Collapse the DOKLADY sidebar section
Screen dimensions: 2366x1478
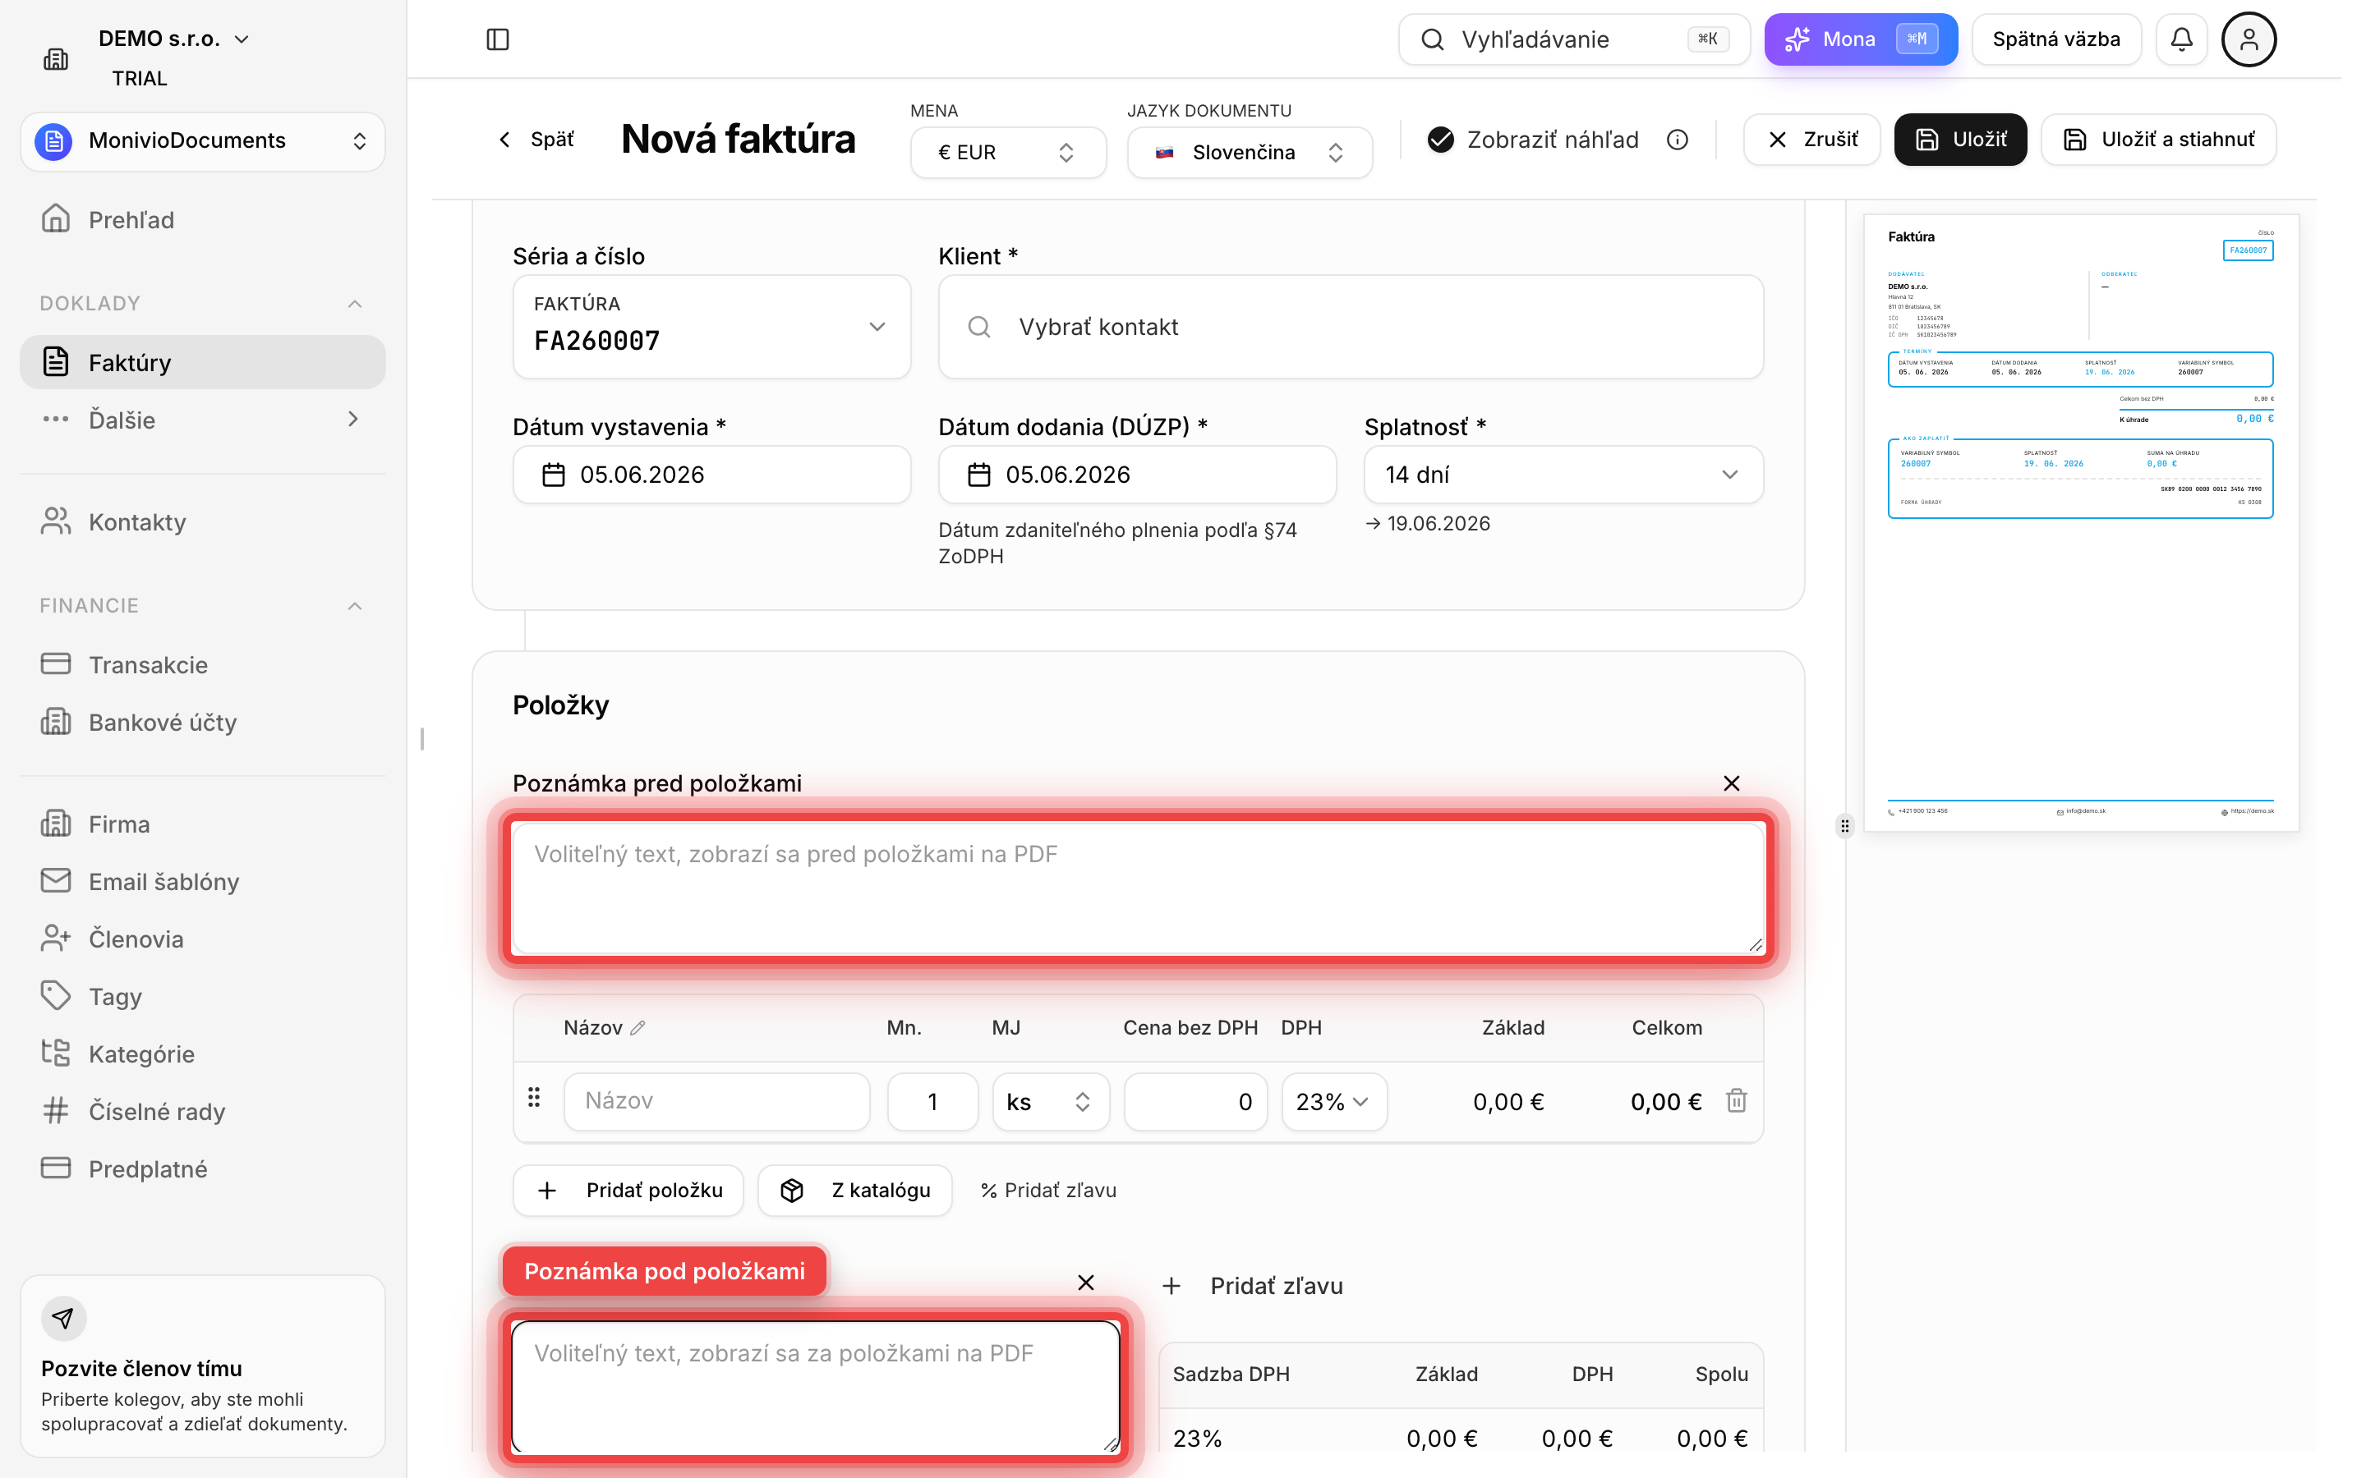pos(355,304)
